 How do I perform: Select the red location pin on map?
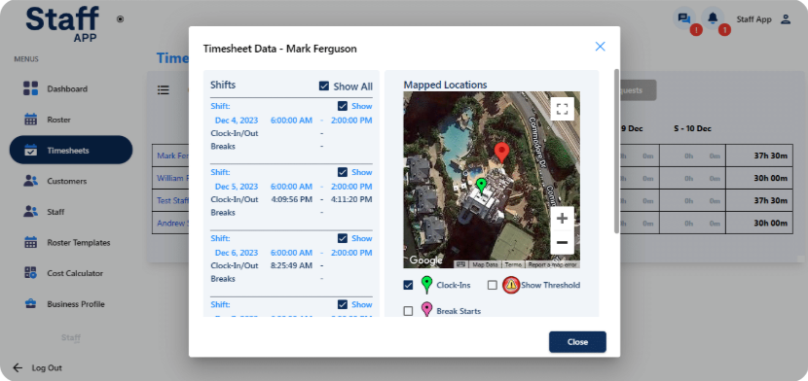(x=501, y=153)
